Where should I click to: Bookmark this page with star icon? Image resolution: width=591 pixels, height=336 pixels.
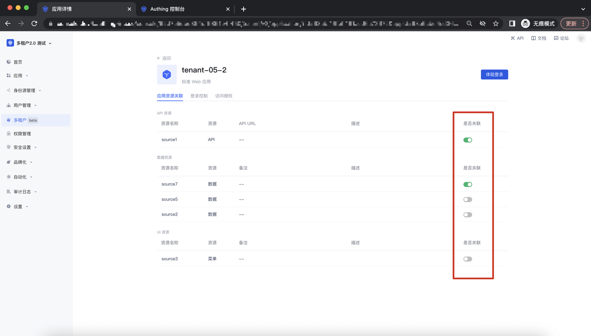point(495,24)
